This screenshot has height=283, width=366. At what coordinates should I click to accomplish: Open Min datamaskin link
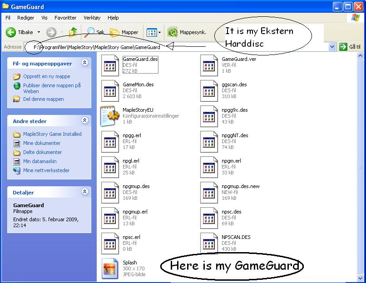coord(40,161)
